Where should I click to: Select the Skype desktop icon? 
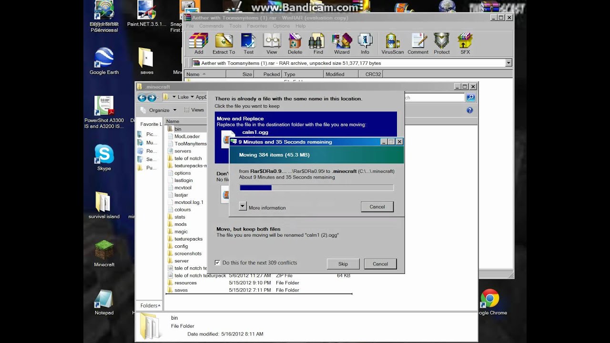point(104,158)
